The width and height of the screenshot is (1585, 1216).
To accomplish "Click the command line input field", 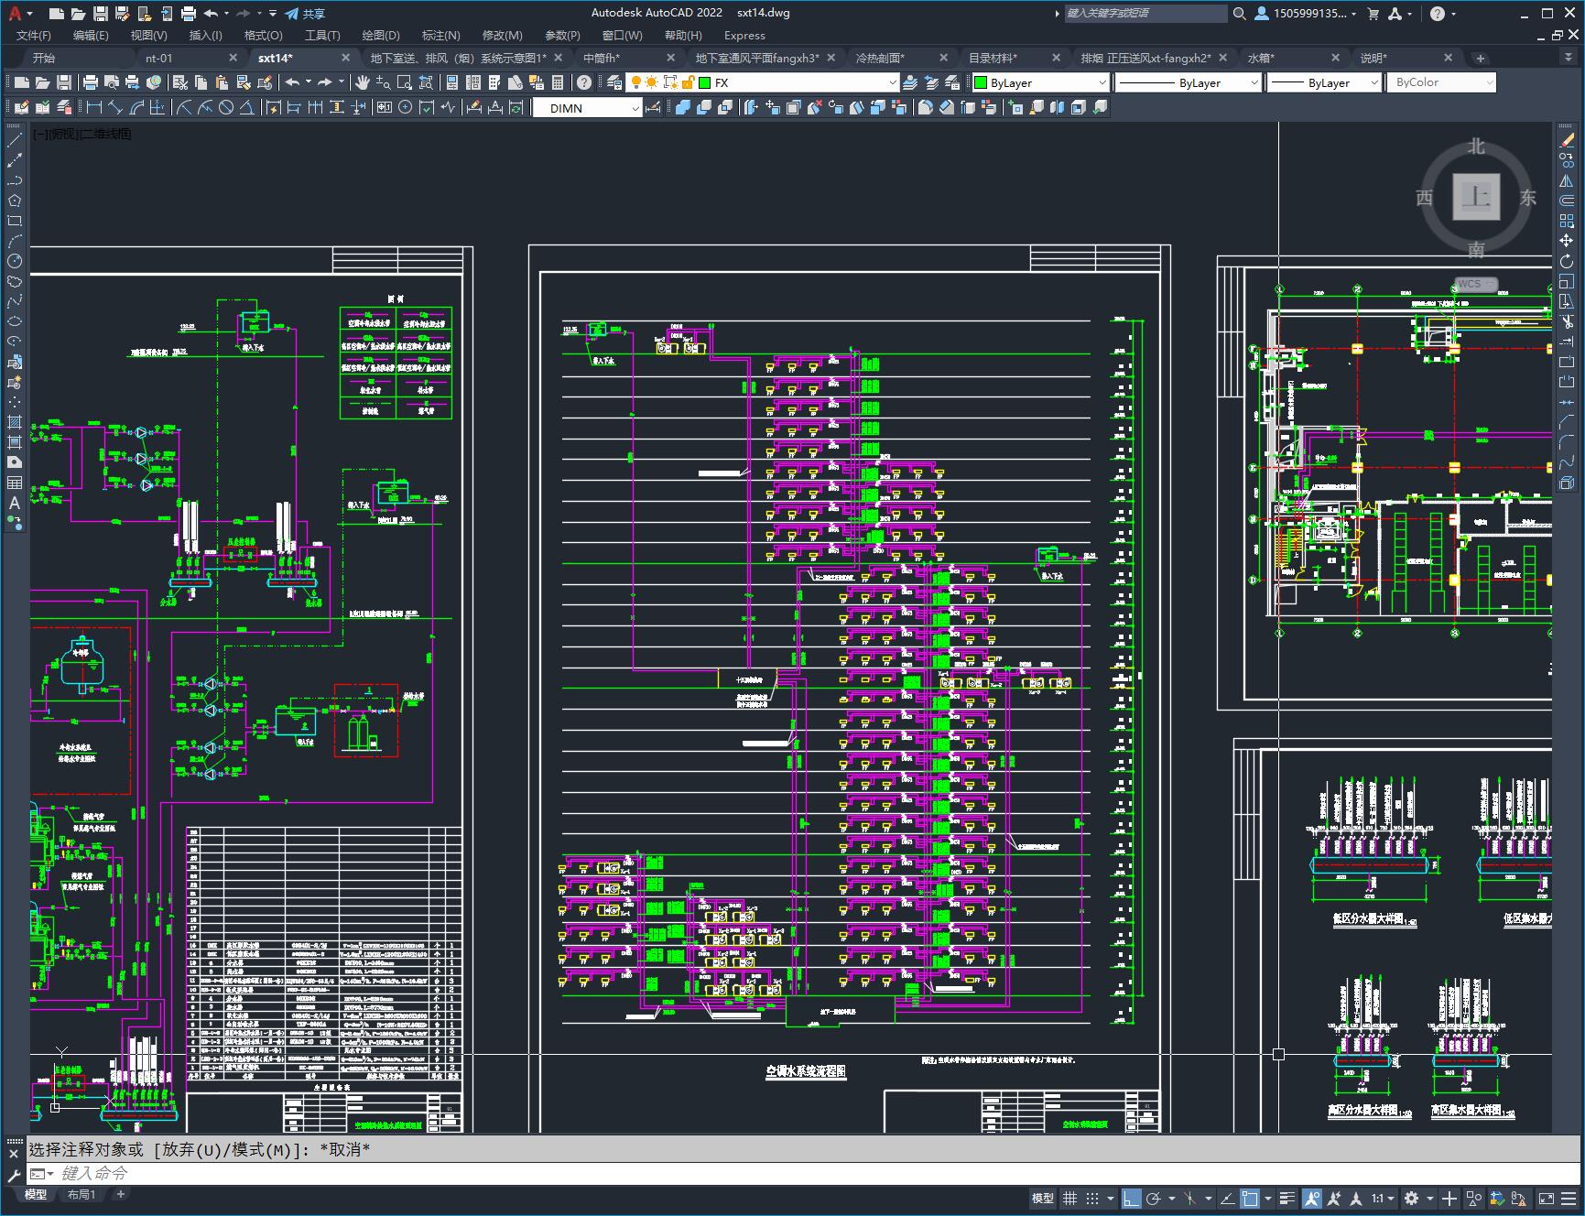I will [x=806, y=1173].
